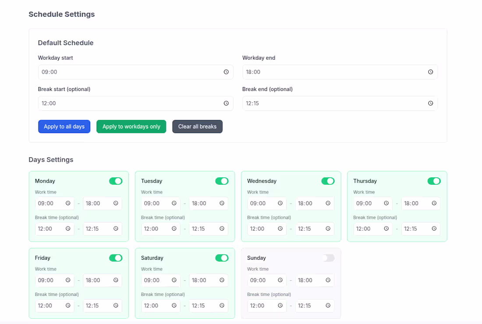Open Monday's work start time clock picker

click(68, 203)
